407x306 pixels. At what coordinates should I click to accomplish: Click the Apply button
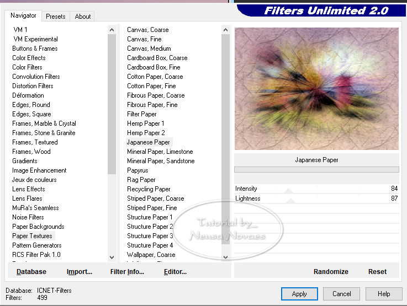299,294
